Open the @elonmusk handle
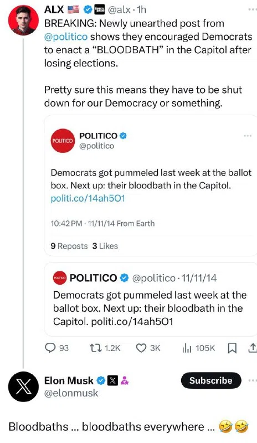The width and height of the screenshot is (257, 443). coord(71,393)
